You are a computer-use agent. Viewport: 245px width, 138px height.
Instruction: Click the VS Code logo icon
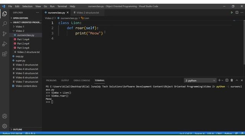[x=3, y=6]
